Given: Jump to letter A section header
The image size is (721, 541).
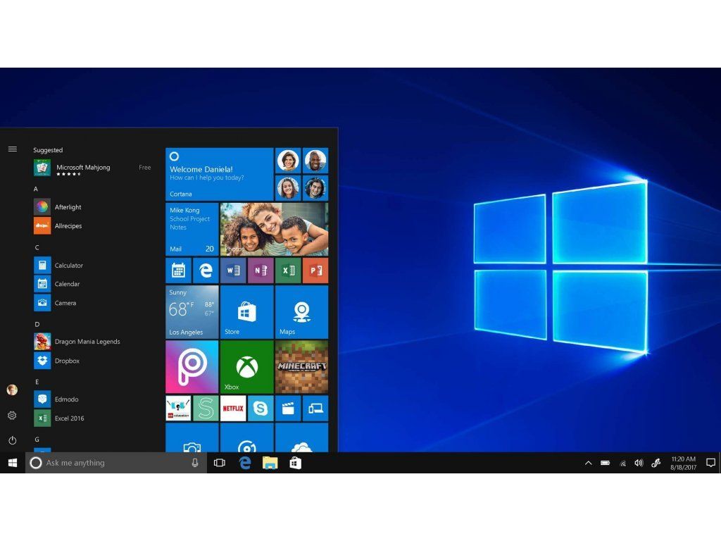Looking at the screenshot, I should click(x=36, y=189).
